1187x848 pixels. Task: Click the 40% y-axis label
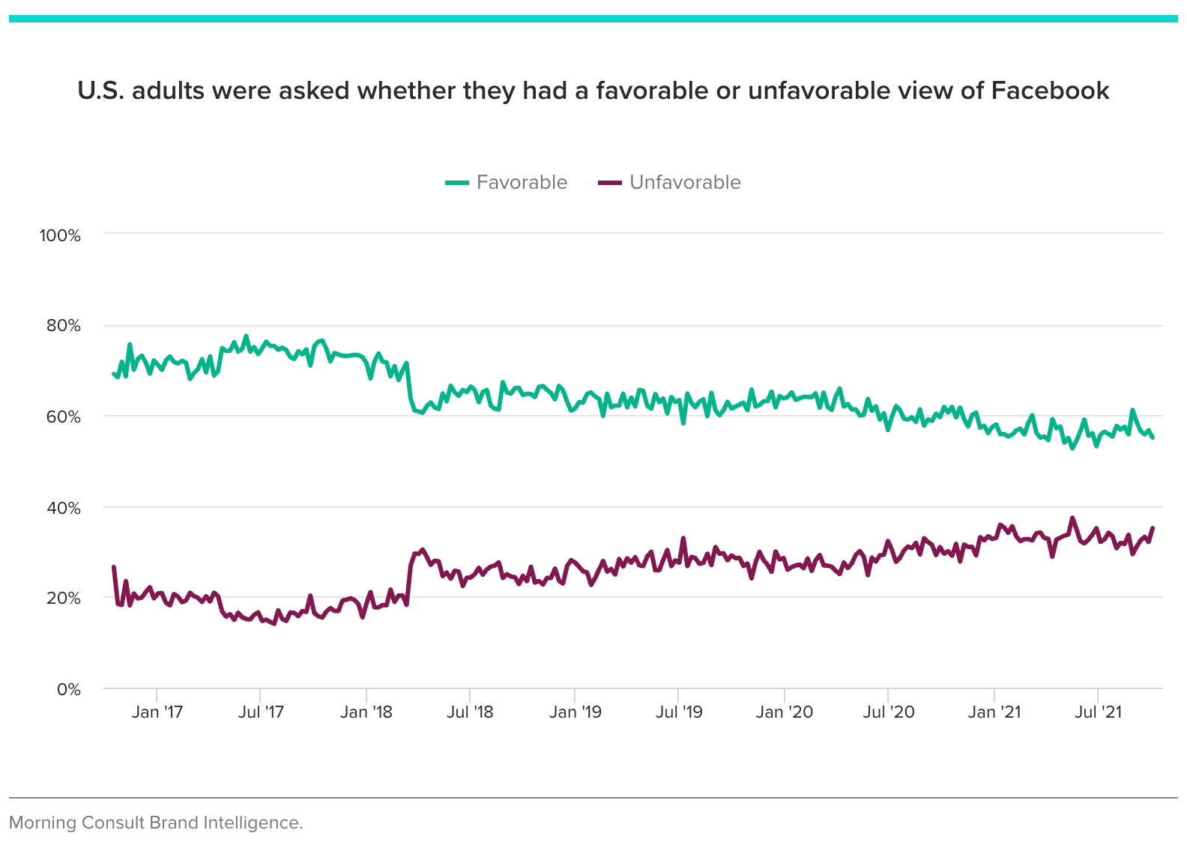click(x=63, y=509)
